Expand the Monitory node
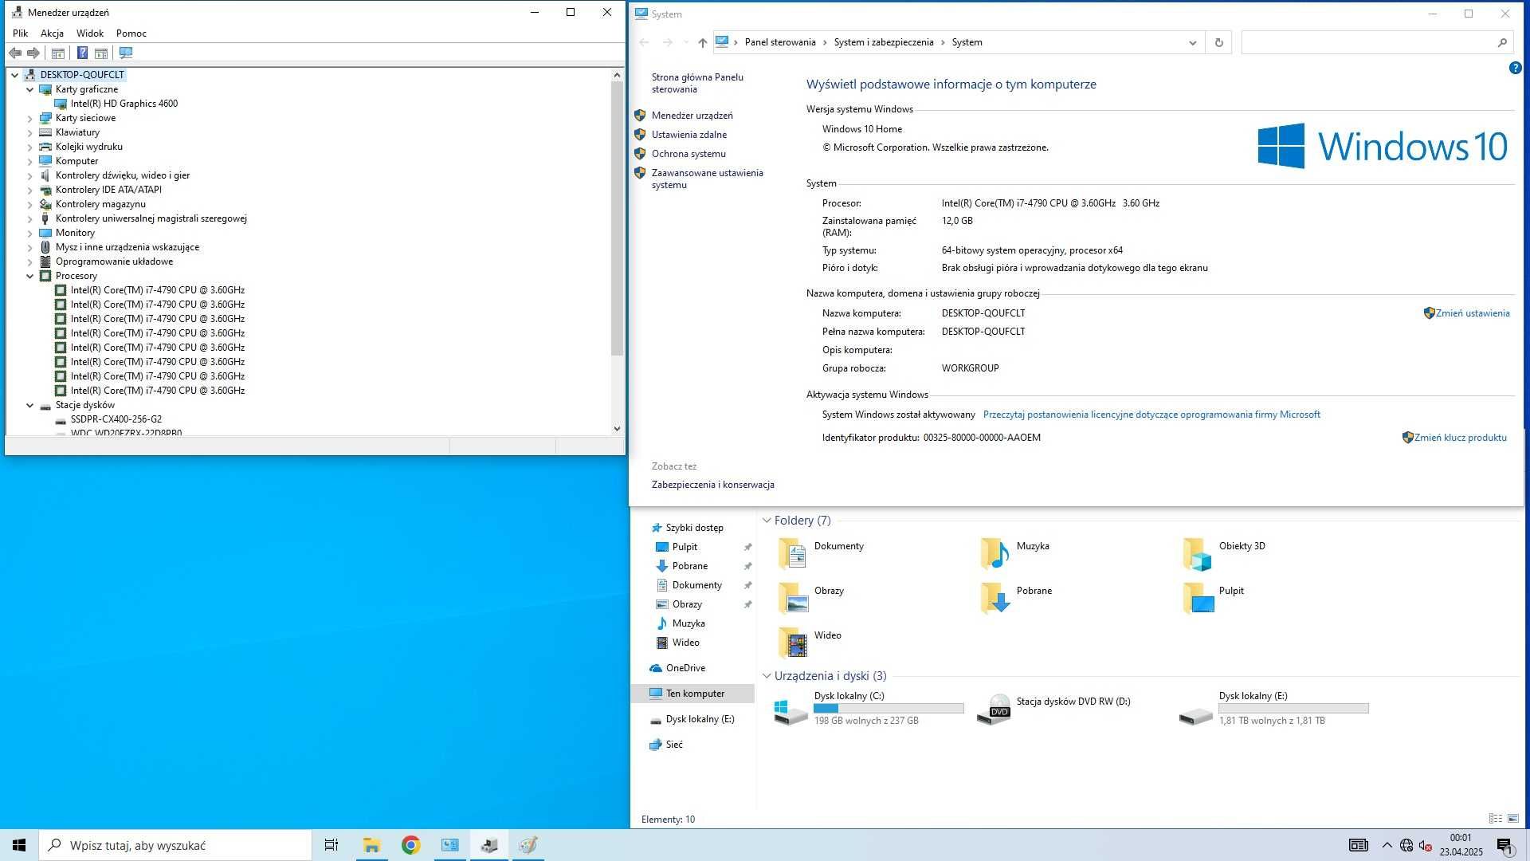The image size is (1530, 861). tap(30, 233)
